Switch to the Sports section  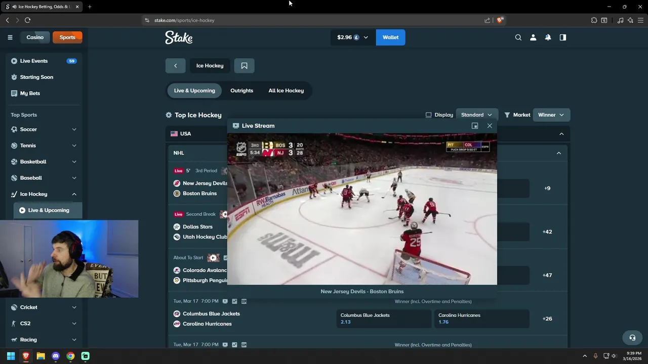pyautogui.click(x=67, y=37)
